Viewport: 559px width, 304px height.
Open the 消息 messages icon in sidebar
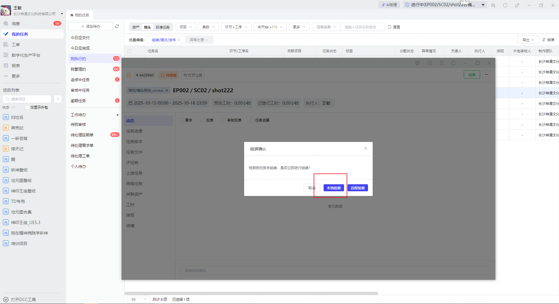6,24
